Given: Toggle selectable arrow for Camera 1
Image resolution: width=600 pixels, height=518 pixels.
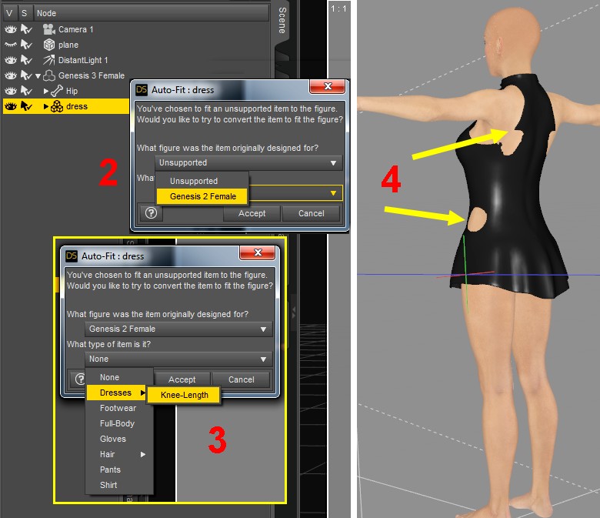Looking at the screenshot, I should 26,29.
